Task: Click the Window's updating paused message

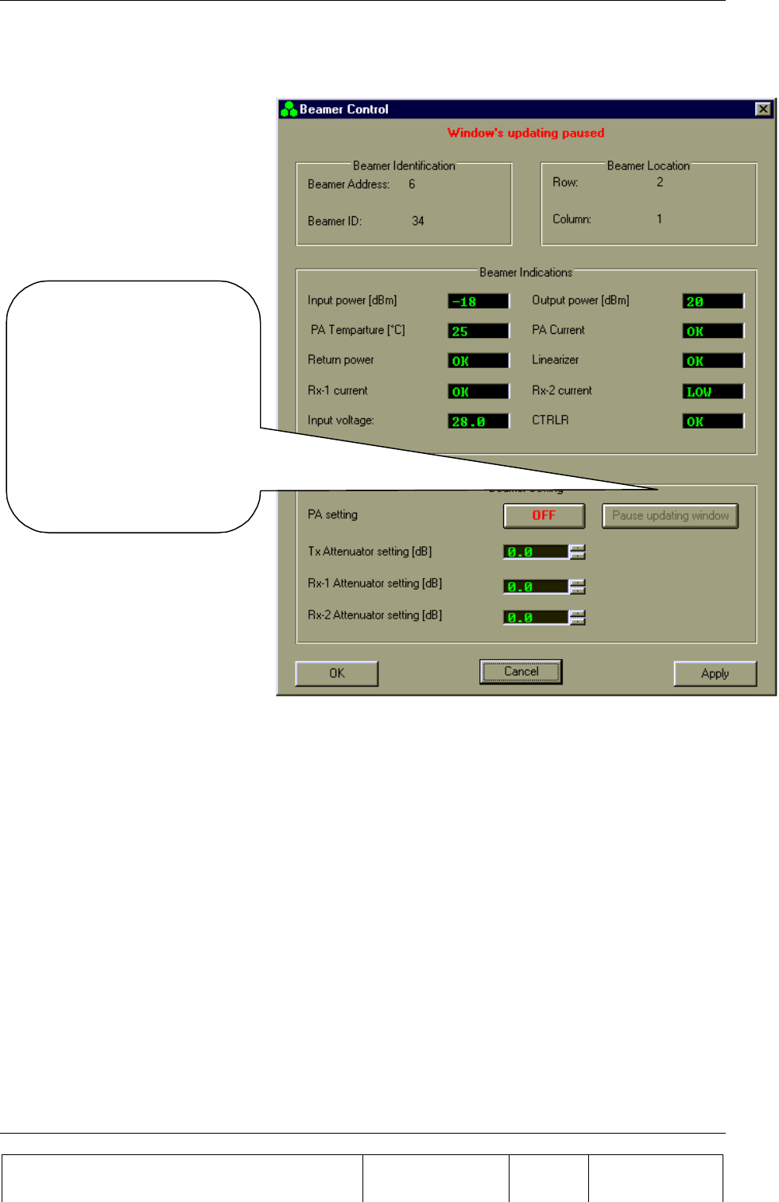Action: [x=525, y=133]
